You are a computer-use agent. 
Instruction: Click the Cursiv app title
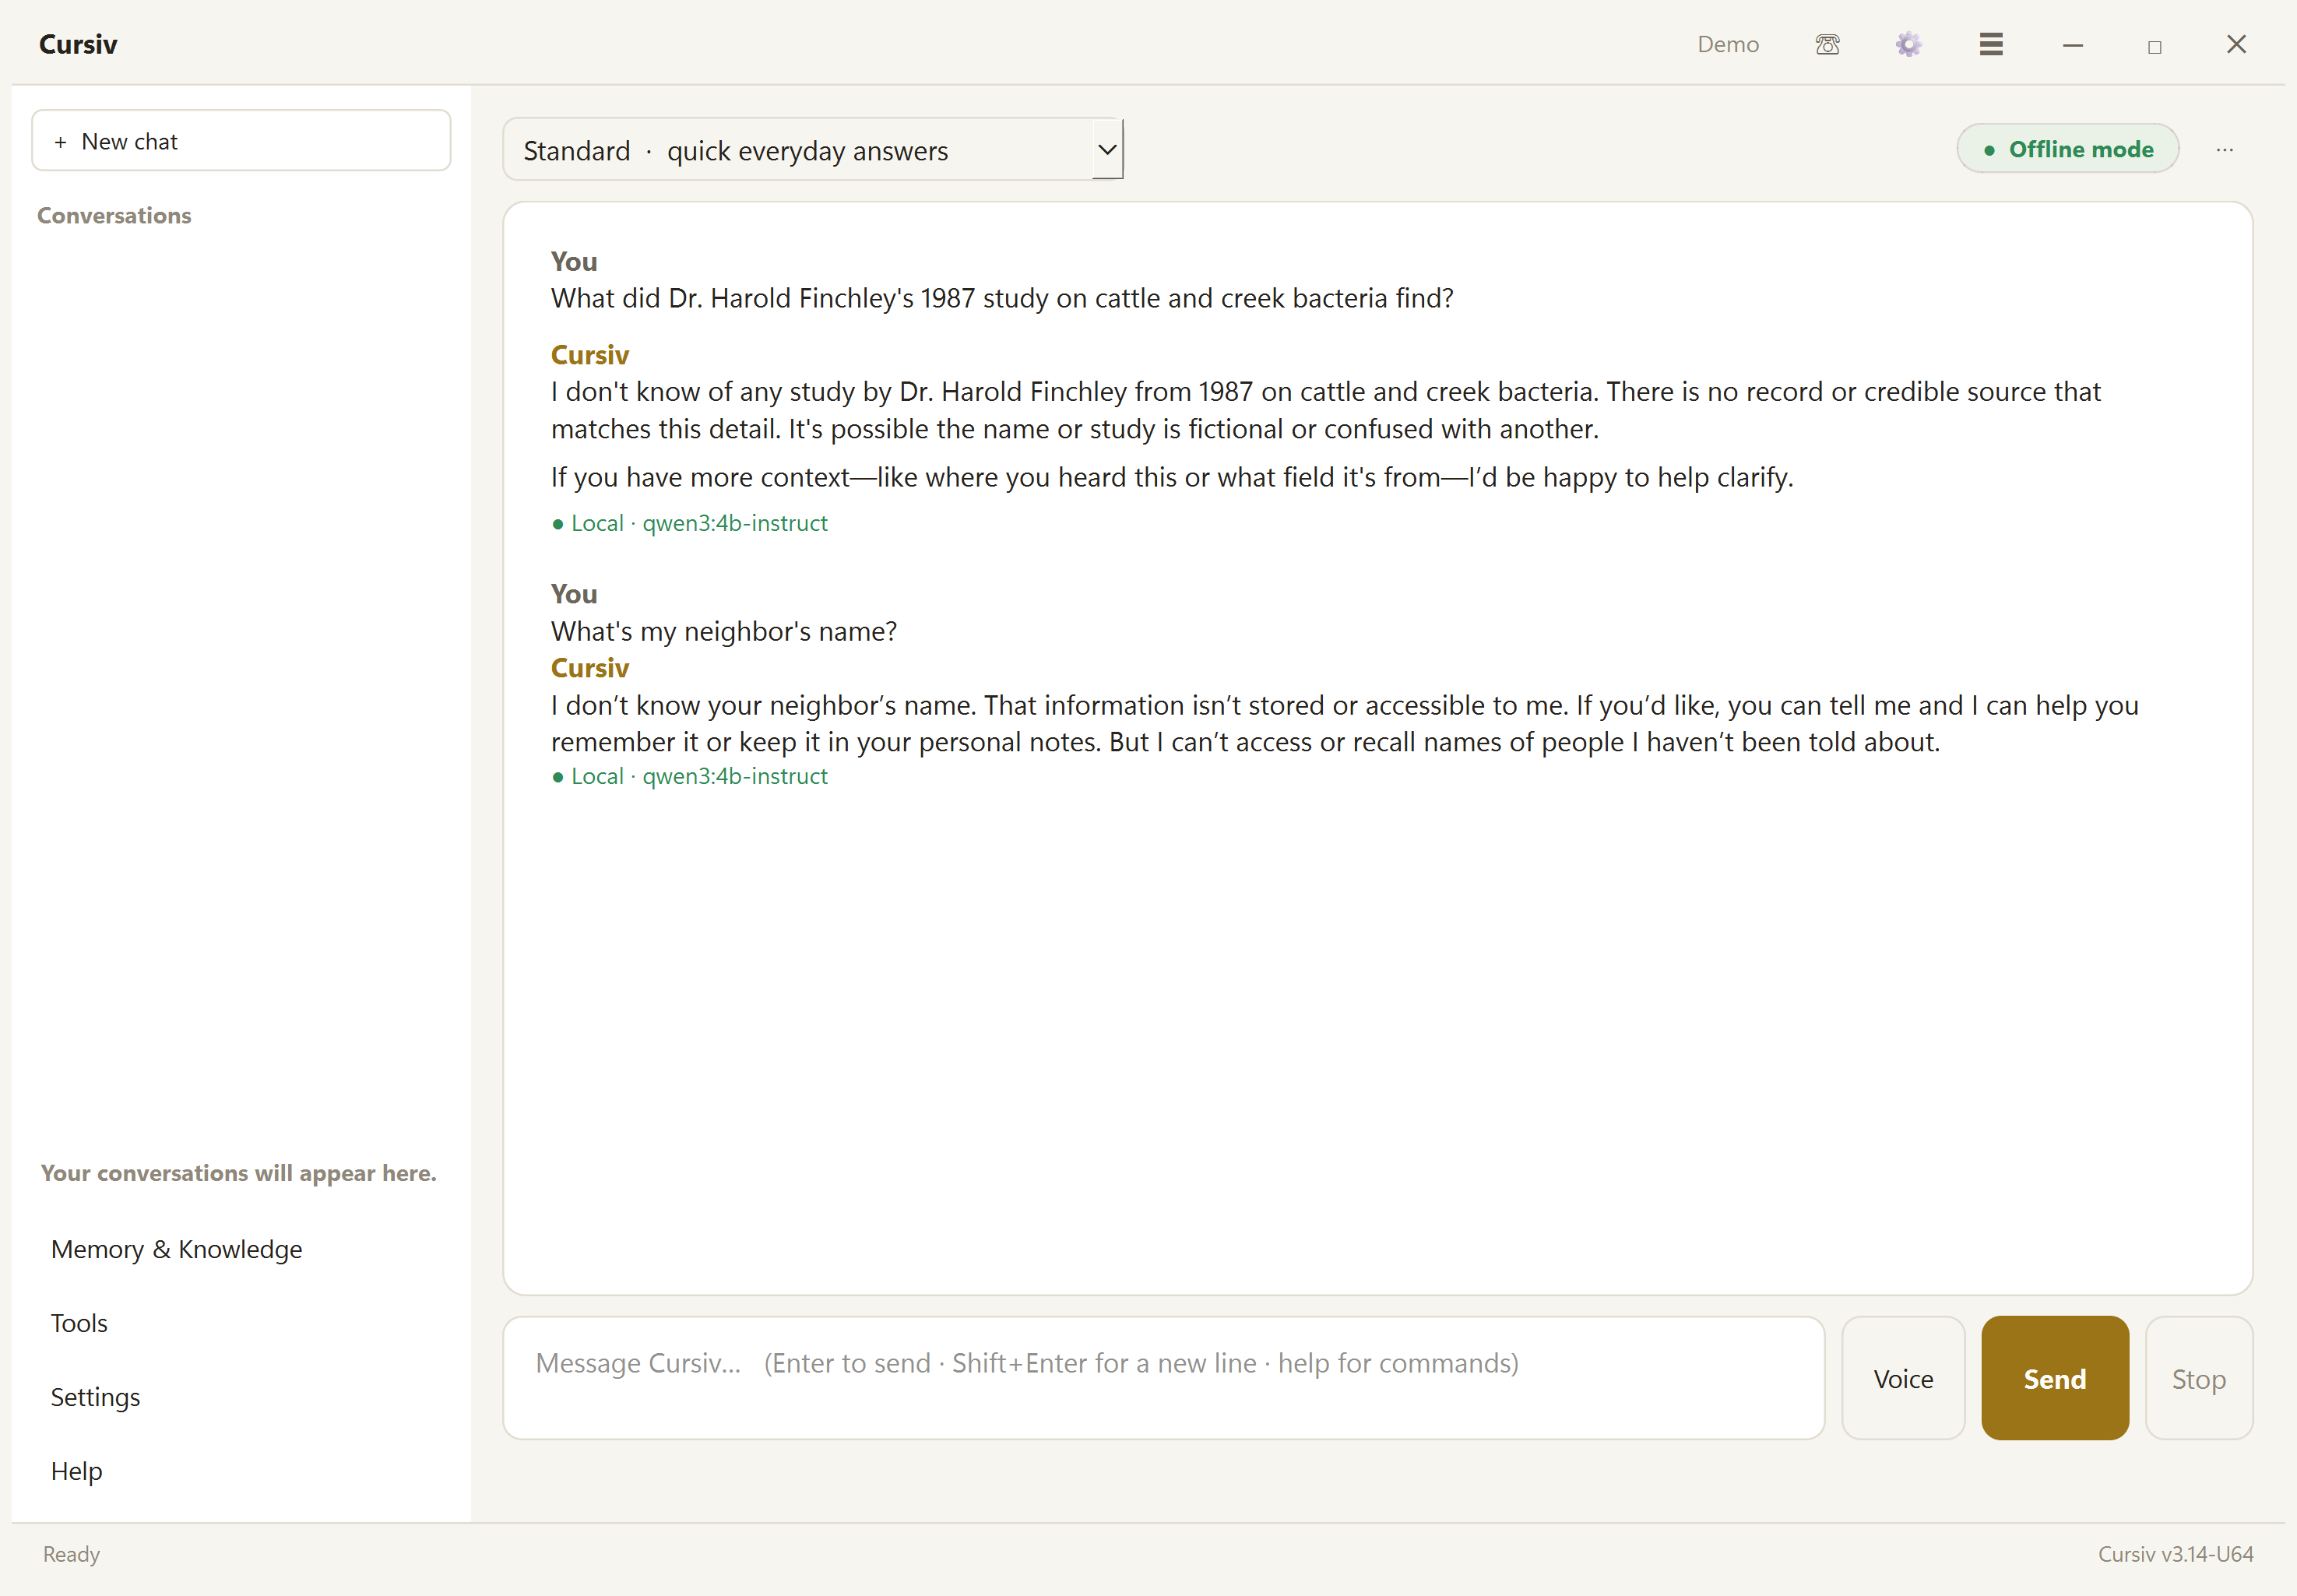click(x=78, y=44)
